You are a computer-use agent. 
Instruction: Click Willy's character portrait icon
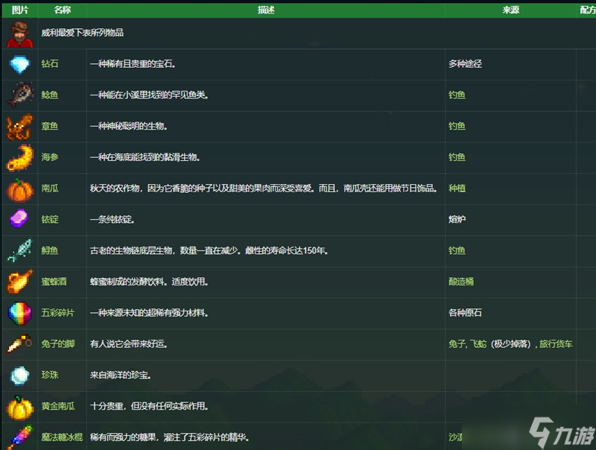(20, 34)
